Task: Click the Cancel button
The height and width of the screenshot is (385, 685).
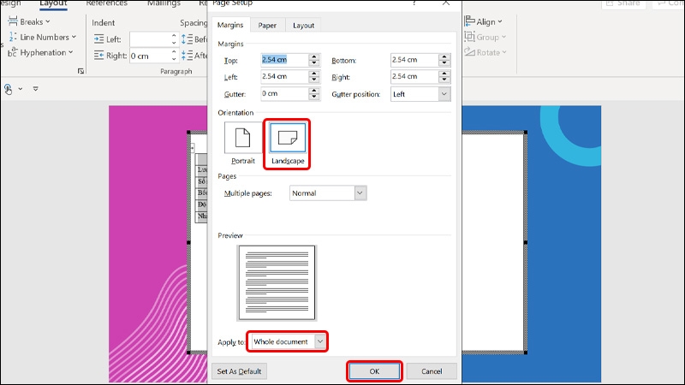Action: 432,371
